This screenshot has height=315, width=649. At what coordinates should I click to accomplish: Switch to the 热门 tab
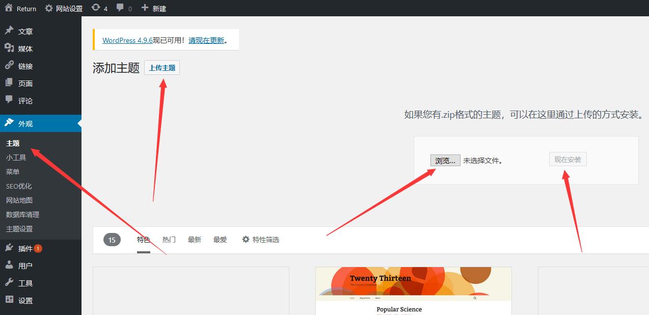169,240
